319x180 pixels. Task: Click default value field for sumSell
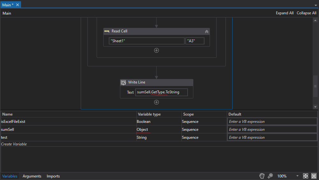(272, 130)
